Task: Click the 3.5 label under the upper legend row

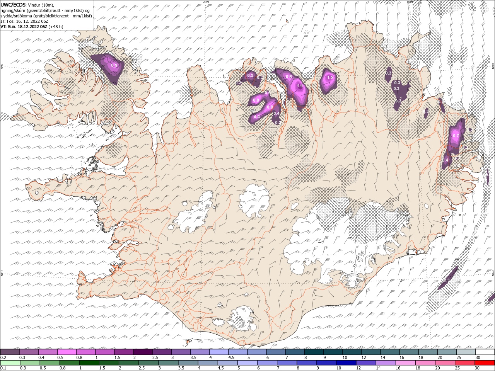Action: tap(193, 357)
